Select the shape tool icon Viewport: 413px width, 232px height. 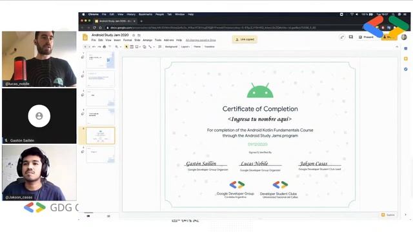(145, 46)
